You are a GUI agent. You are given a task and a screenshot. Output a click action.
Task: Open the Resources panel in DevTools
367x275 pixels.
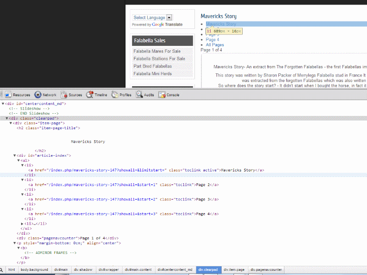17,95
